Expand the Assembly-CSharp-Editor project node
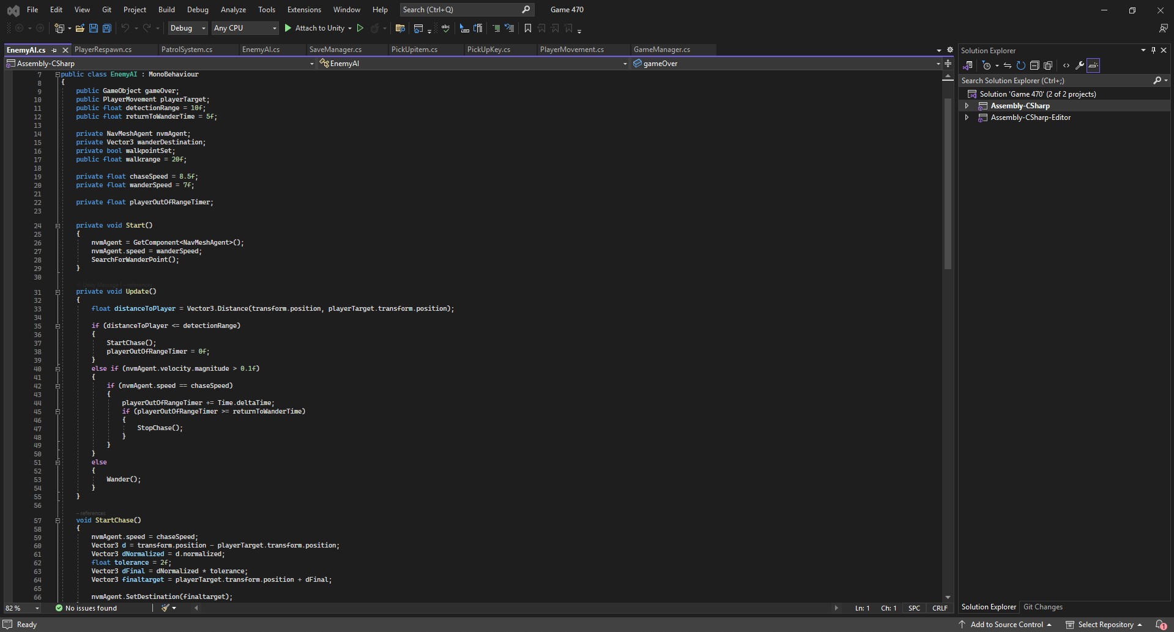The image size is (1174, 632). tap(967, 117)
